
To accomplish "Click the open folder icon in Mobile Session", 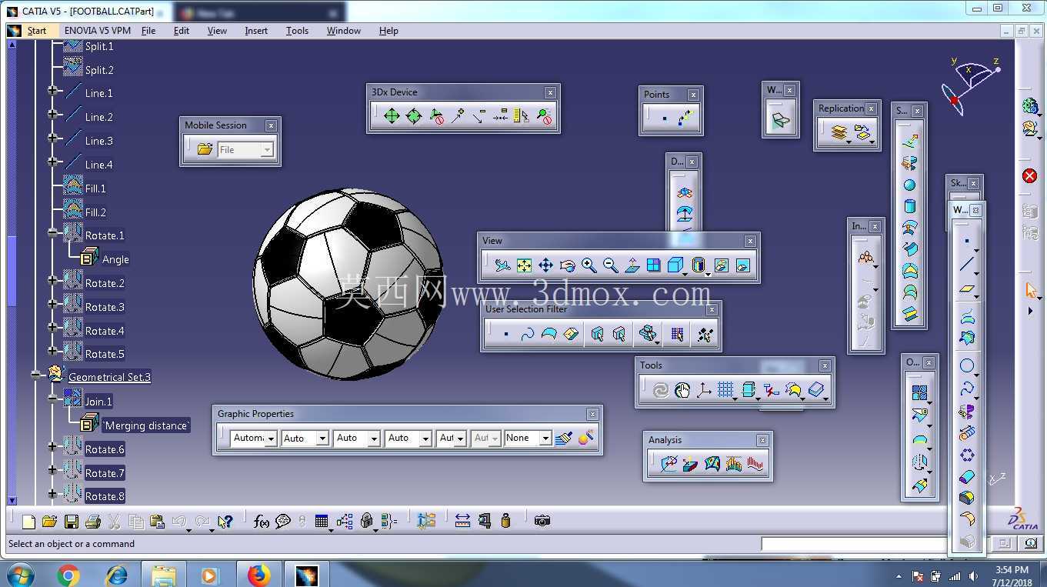I will coord(205,149).
